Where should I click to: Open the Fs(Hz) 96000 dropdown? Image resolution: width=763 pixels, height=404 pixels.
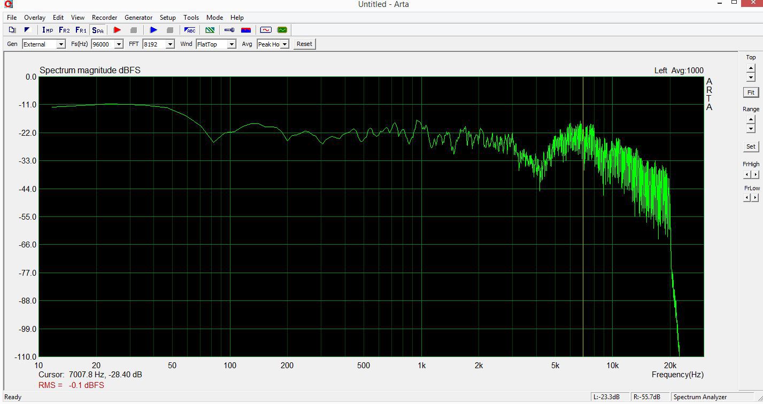click(x=107, y=44)
